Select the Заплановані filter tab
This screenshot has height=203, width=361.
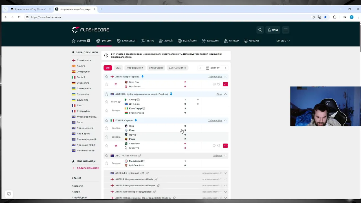click(177, 68)
